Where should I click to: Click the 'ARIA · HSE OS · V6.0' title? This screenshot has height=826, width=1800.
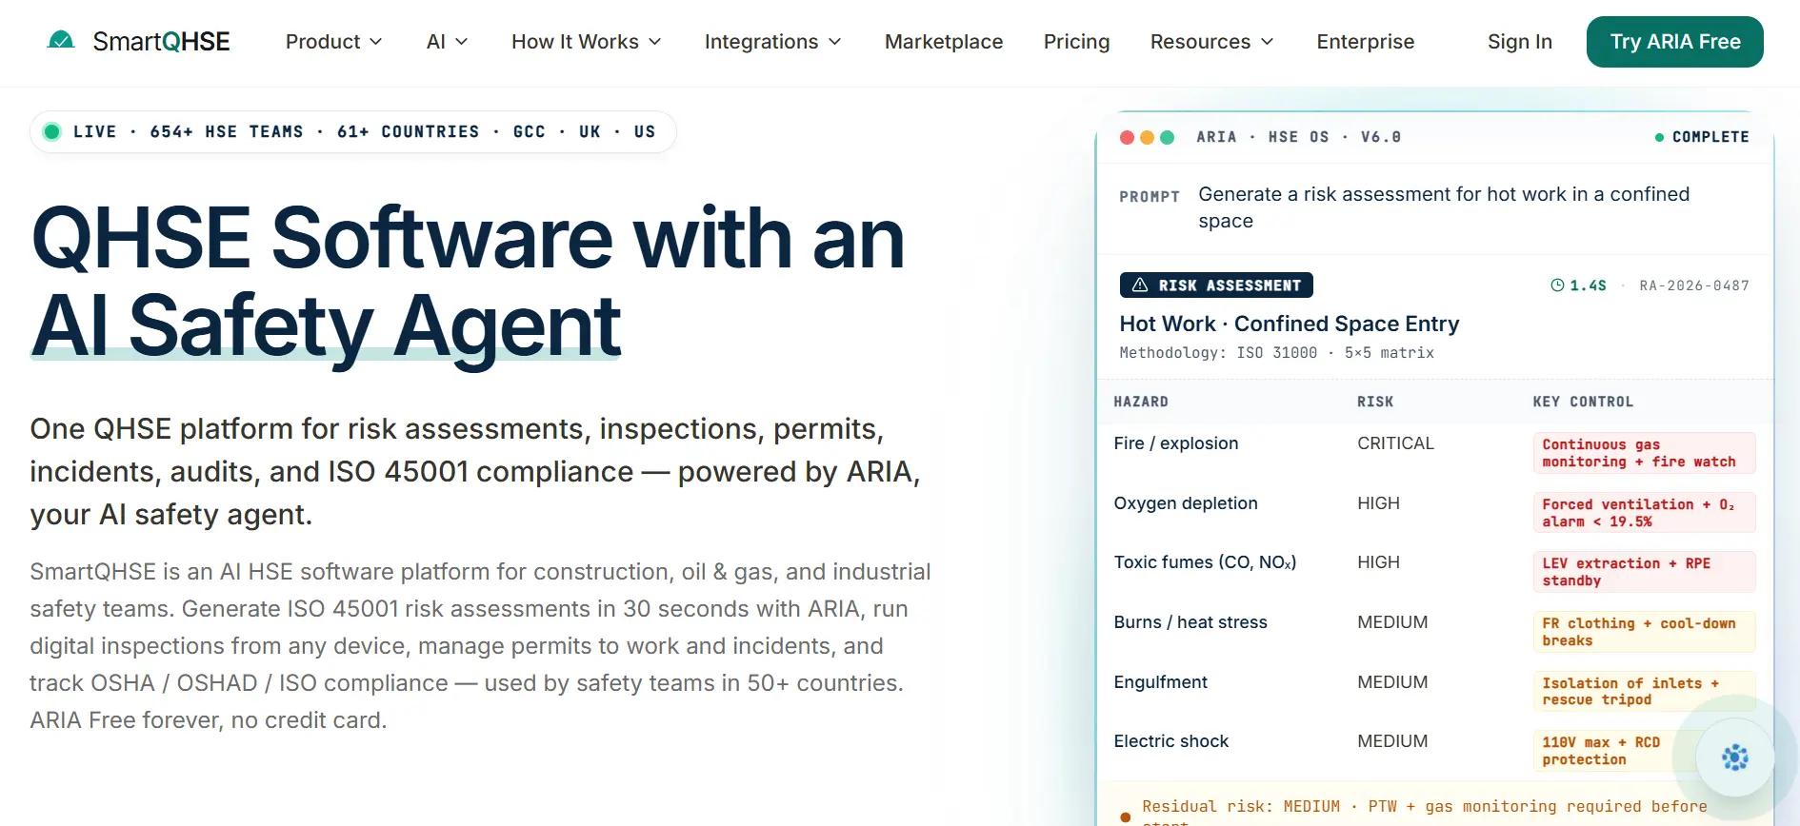(1299, 137)
